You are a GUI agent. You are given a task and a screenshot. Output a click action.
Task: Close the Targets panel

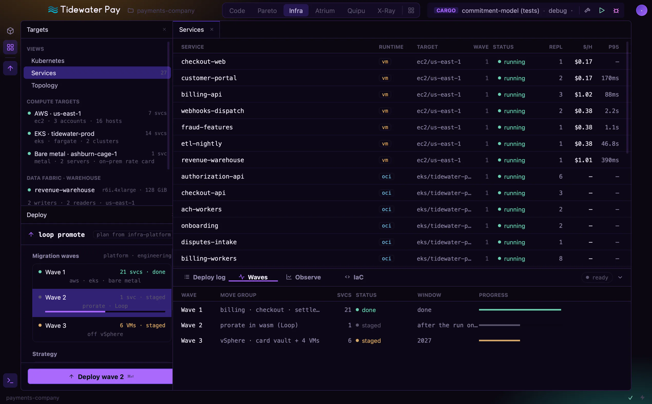click(164, 29)
